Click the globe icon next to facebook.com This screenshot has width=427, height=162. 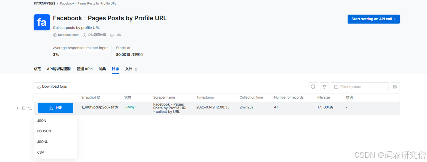55,35
